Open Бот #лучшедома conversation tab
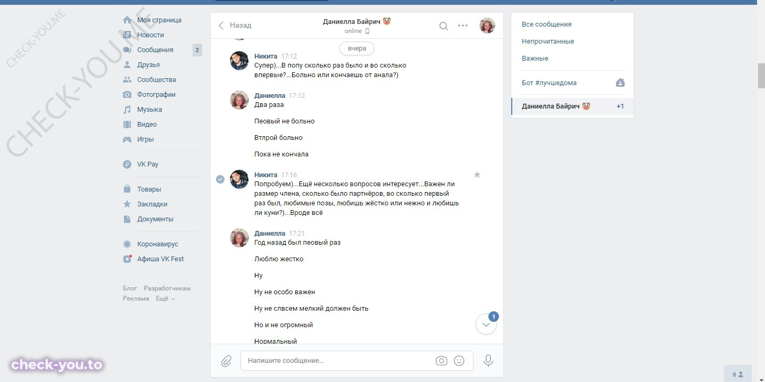The height and width of the screenshot is (382, 765). [572, 83]
